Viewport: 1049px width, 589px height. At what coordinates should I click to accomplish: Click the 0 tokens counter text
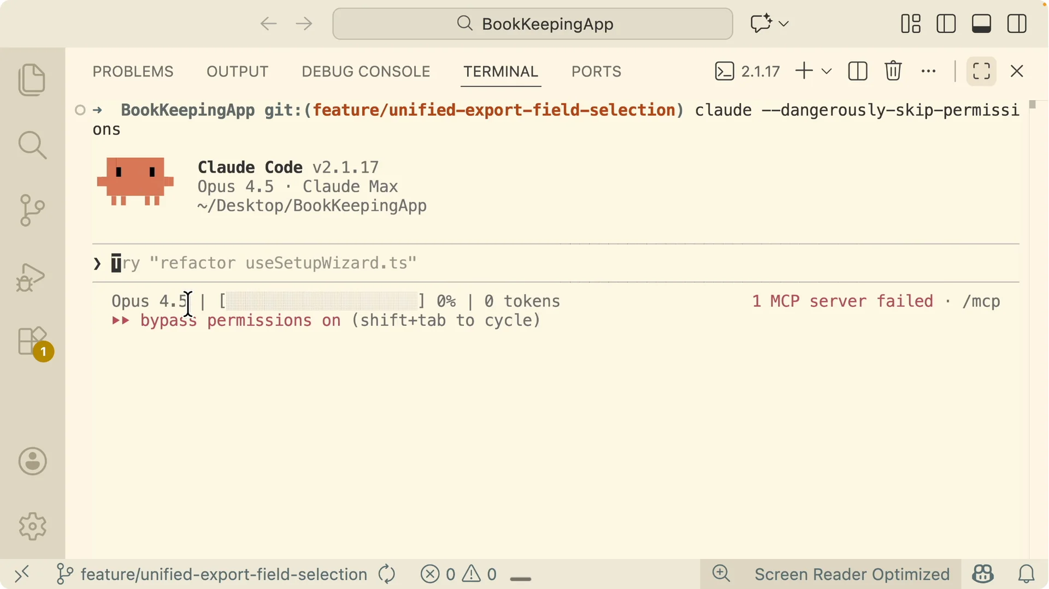(522, 301)
